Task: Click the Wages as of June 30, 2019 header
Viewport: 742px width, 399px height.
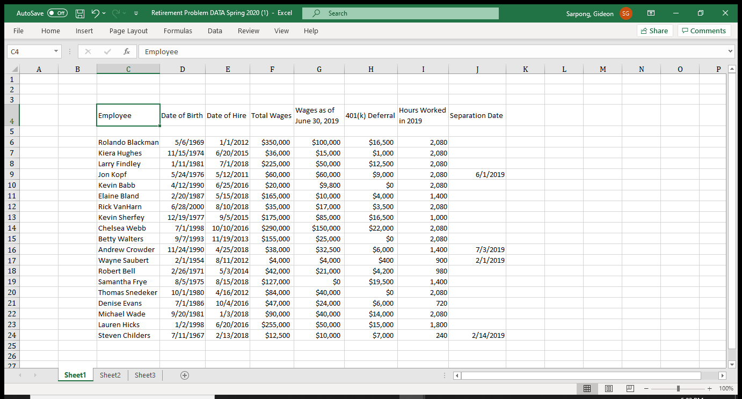Action: (319, 115)
